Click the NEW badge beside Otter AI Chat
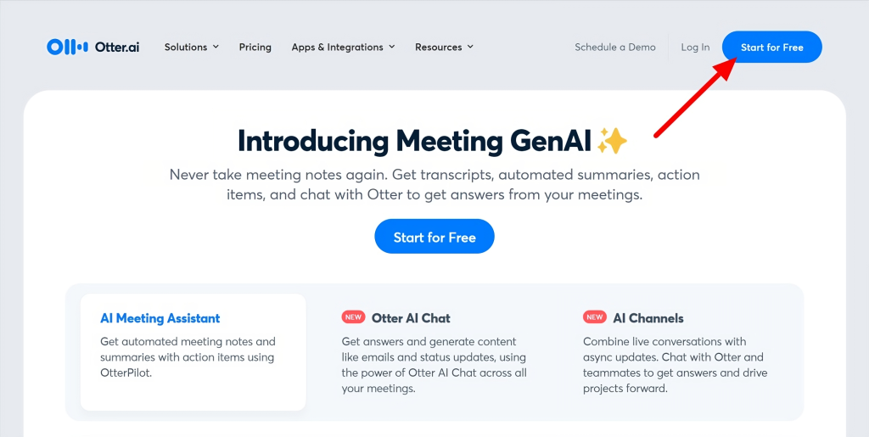This screenshot has height=437, width=869. [353, 317]
